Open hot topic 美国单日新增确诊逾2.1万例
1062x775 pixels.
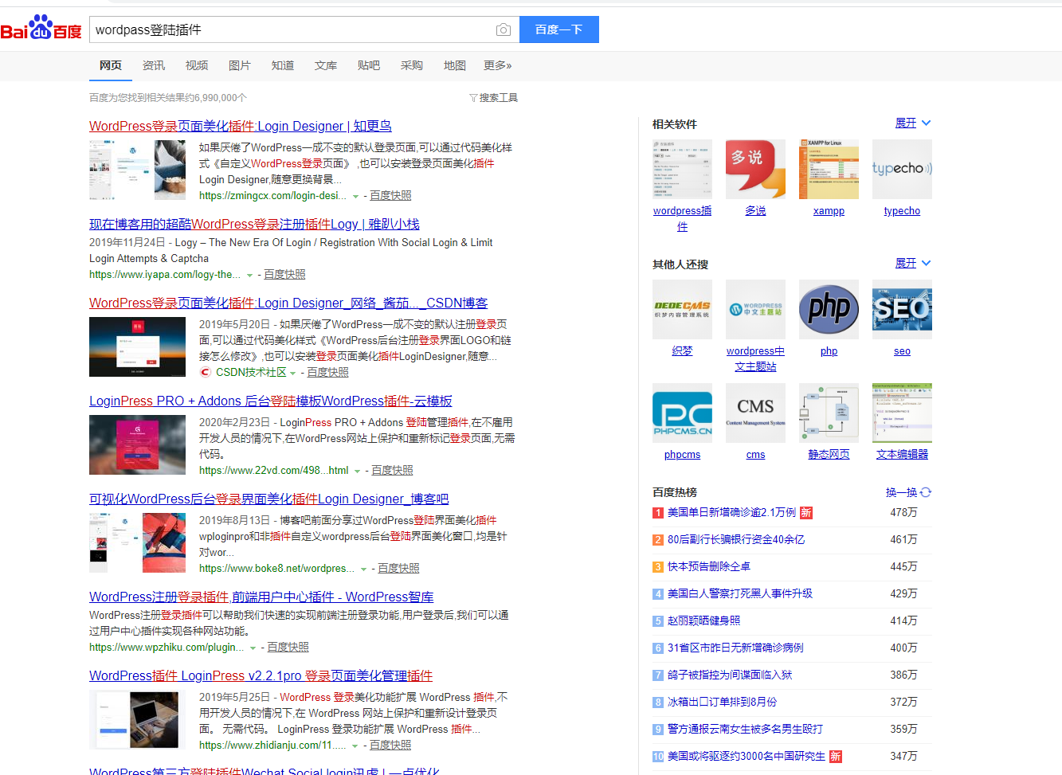[731, 512]
